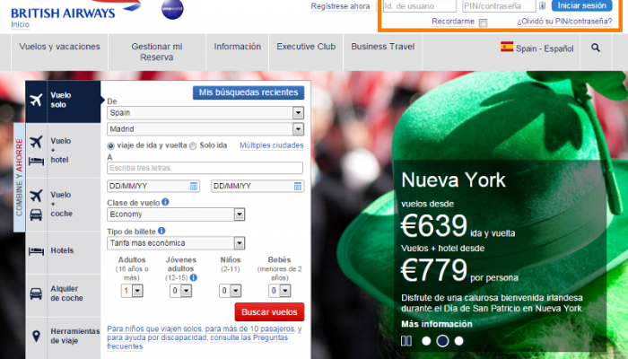Viewport: 628px width, 359px height.
Task: Select the Alquiler de coche tab
Action: [63, 293]
